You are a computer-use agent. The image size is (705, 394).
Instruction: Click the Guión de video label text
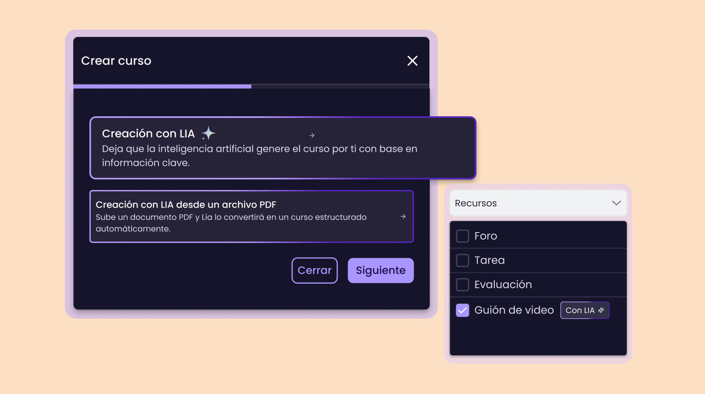point(514,310)
